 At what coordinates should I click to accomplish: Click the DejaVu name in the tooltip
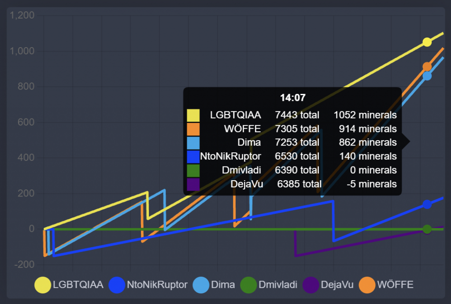click(x=247, y=184)
